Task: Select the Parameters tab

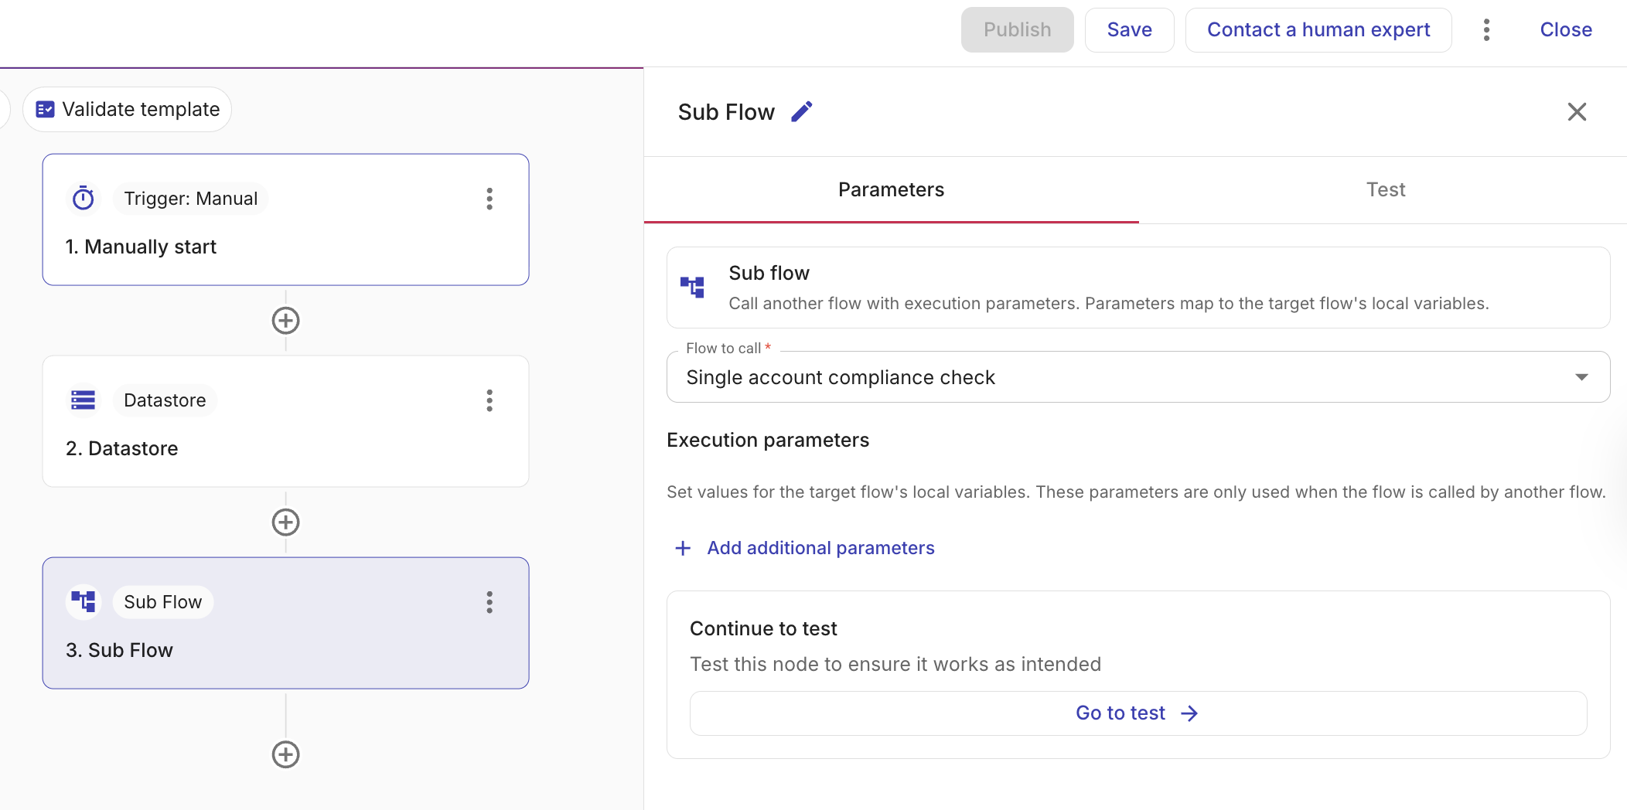Action: pos(891,189)
